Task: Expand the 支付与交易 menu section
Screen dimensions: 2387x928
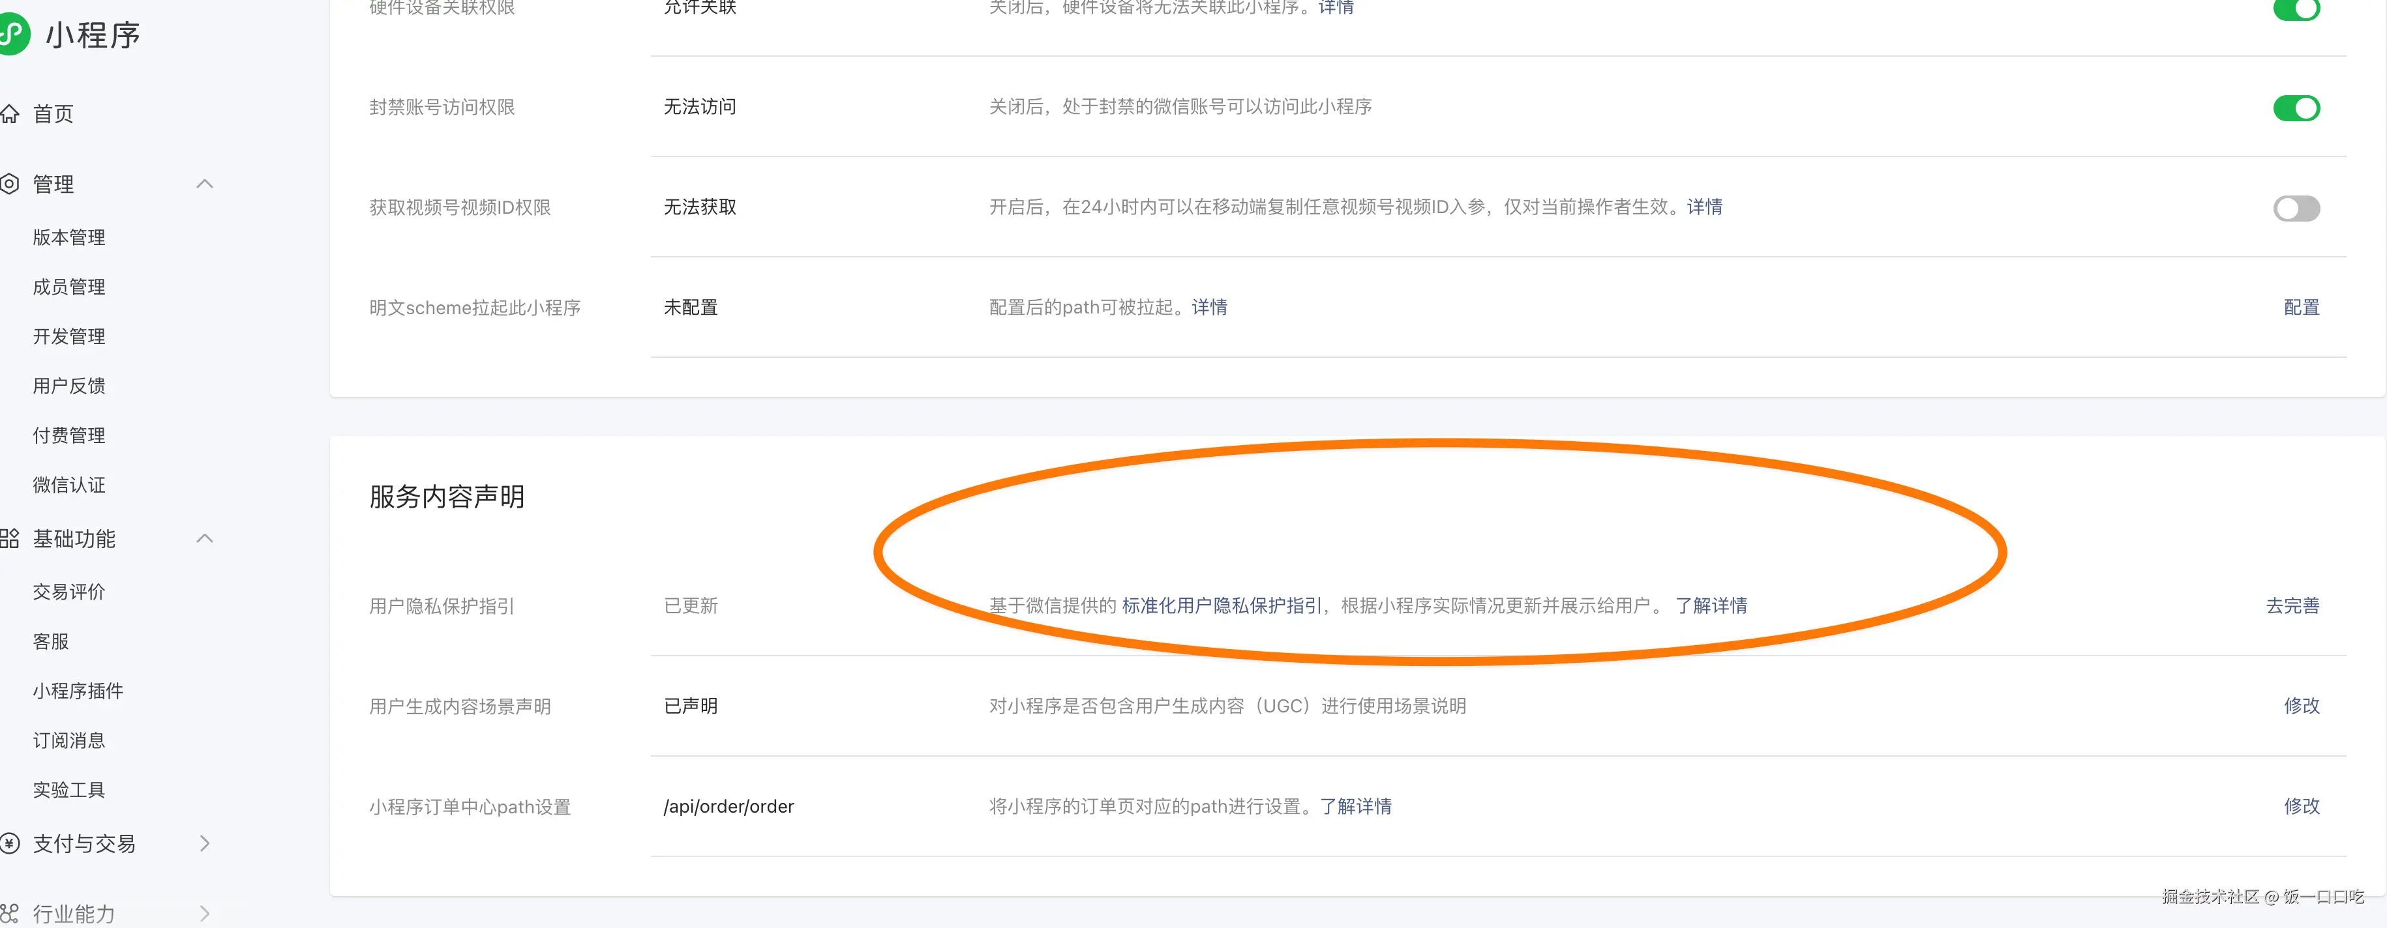Action: (205, 843)
